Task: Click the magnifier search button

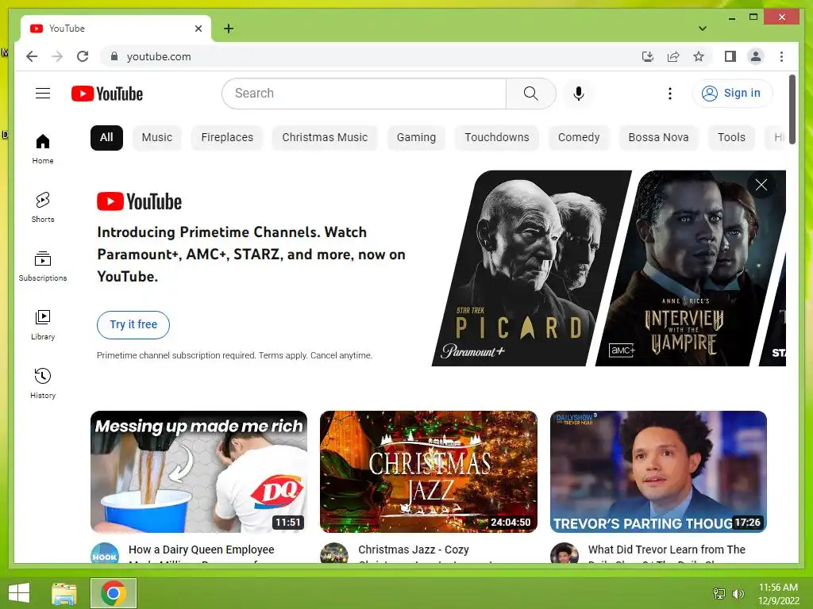Action: [x=530, y=94]
